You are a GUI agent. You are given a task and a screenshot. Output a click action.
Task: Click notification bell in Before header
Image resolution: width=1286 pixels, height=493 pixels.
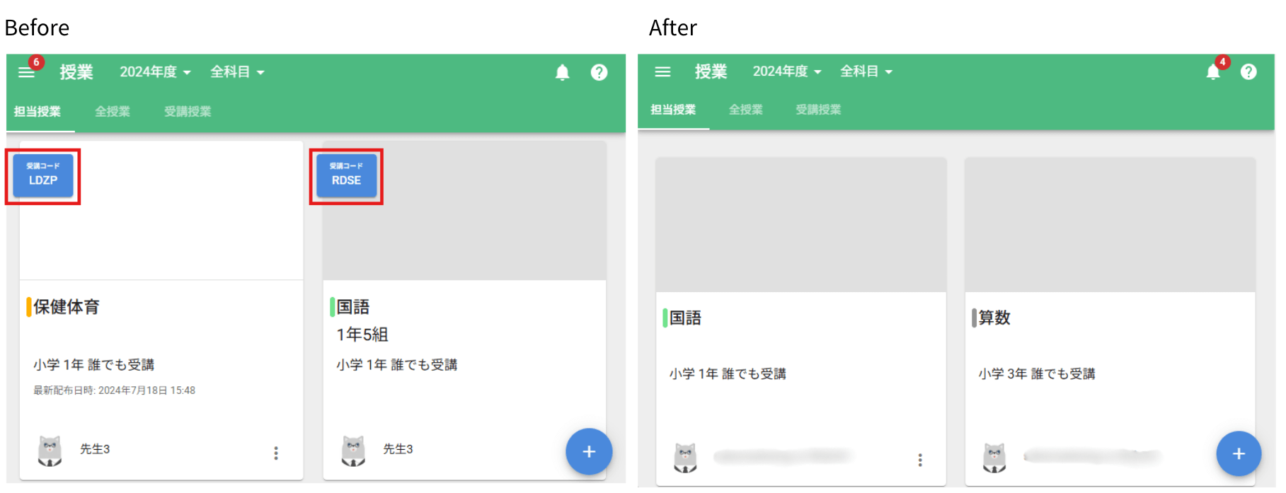click(563, 72)
